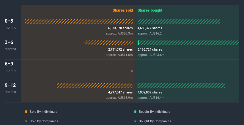244x125 pixels.
Task: Click the solid green individuals segment in 3–6 months
Action: tap(138, 43)
